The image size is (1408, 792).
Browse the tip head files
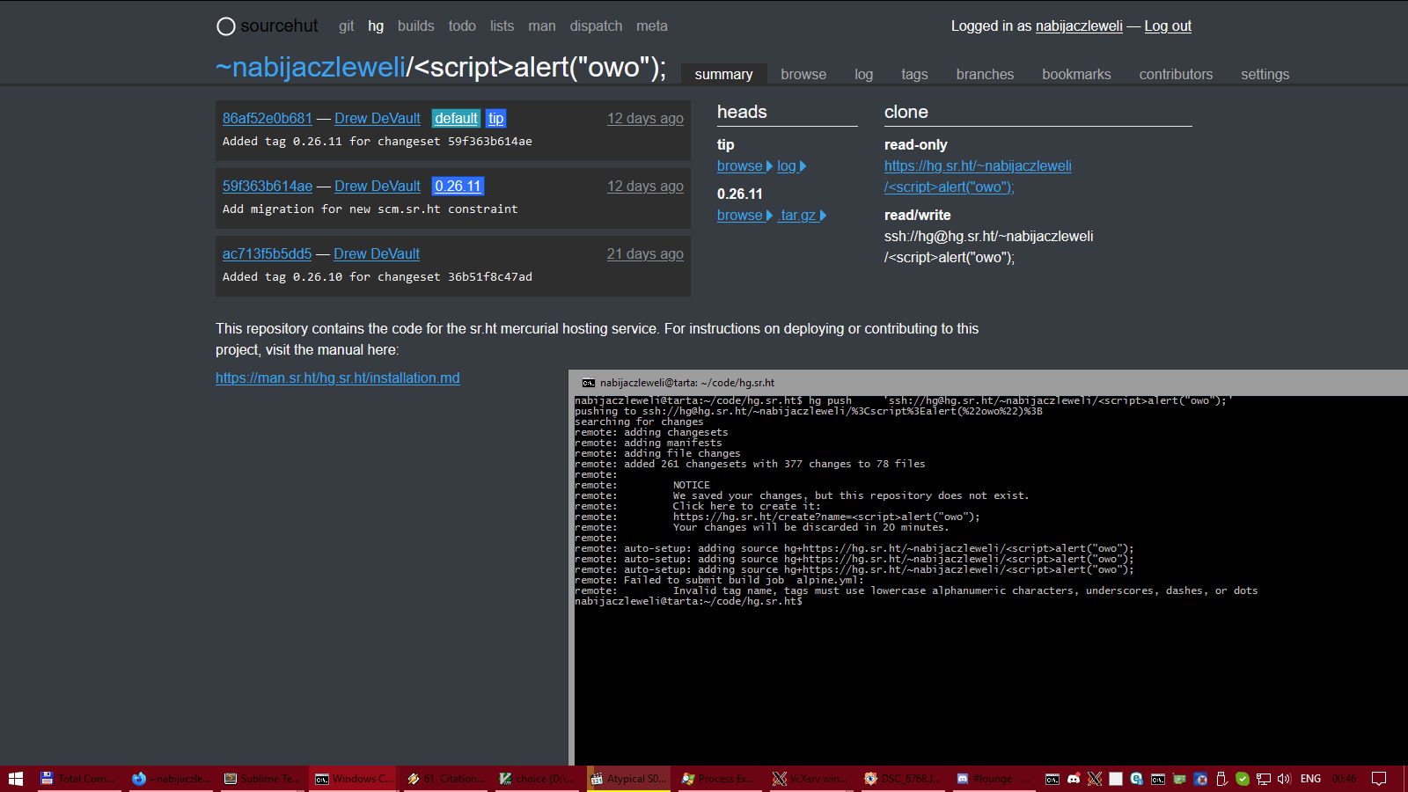click(x=739, y=166)
